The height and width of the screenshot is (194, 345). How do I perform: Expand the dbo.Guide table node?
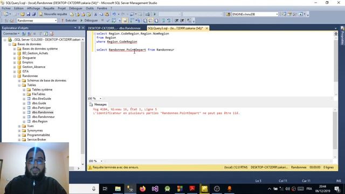24,103
